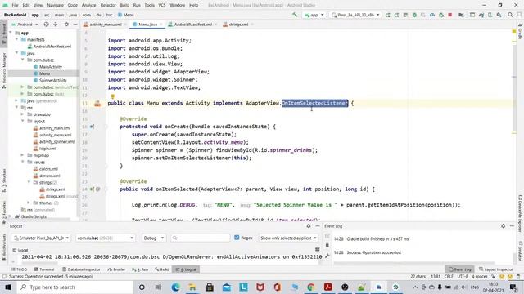Click the Search Everywhere magnifier icon

[x=510, y=15]
